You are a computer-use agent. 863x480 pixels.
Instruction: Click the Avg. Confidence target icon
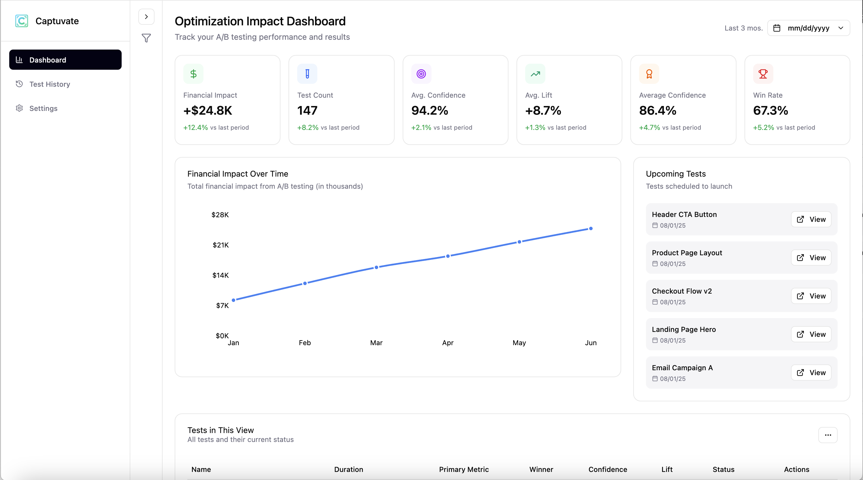click(x=421, y=73)
